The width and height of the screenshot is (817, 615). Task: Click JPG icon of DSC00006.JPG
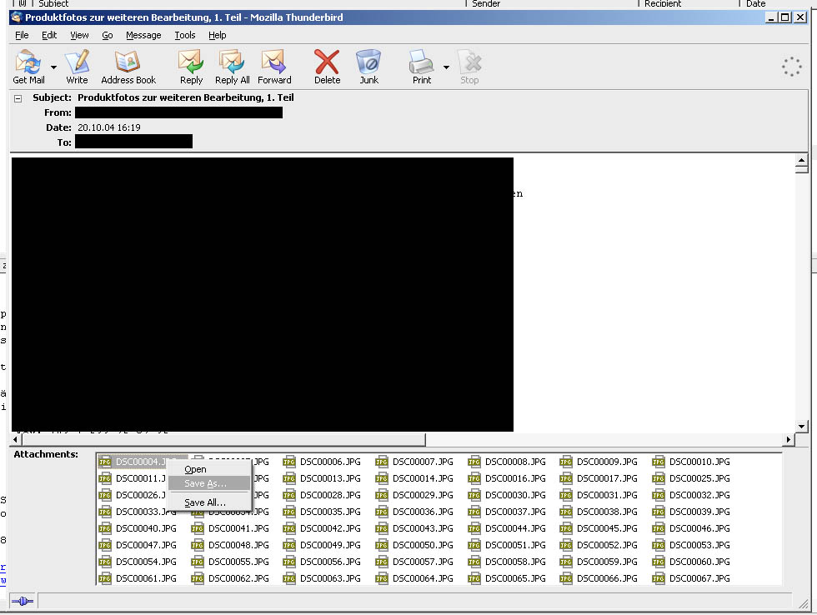click(289, 462)
